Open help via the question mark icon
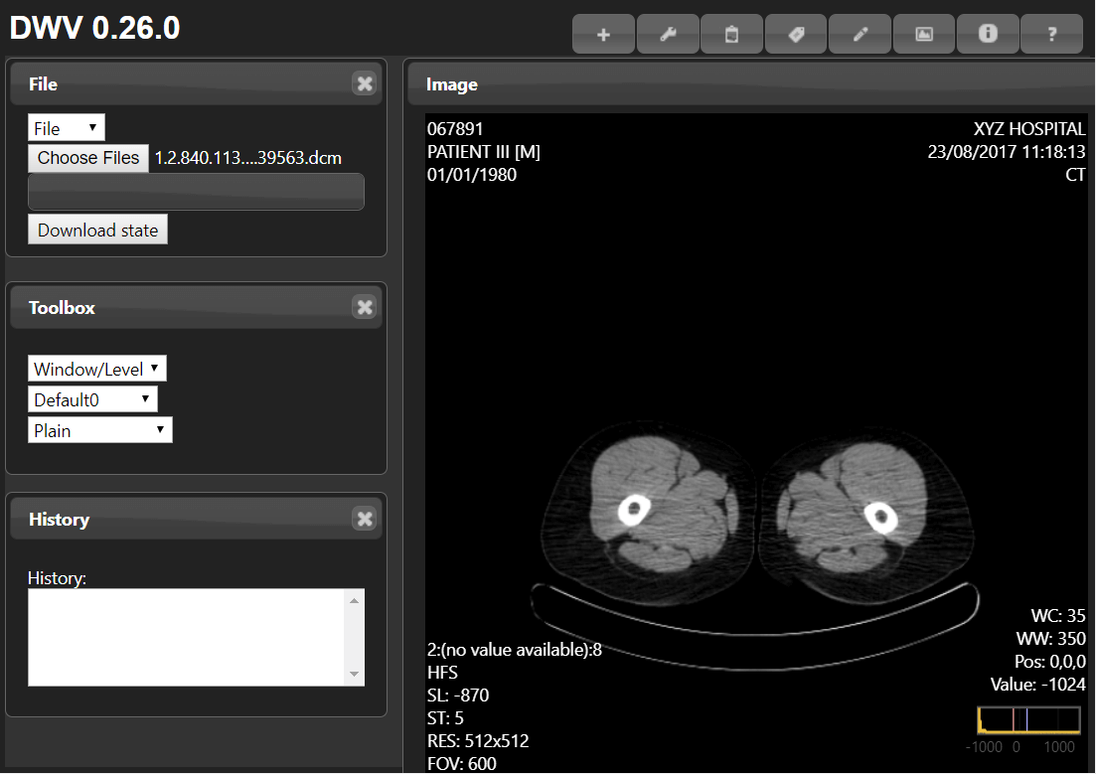The height and width of the screenshot is (774, 1096). (x=1051, y=34)
